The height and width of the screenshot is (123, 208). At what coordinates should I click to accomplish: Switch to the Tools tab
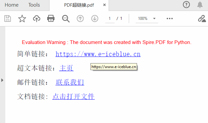coord(34,5)
